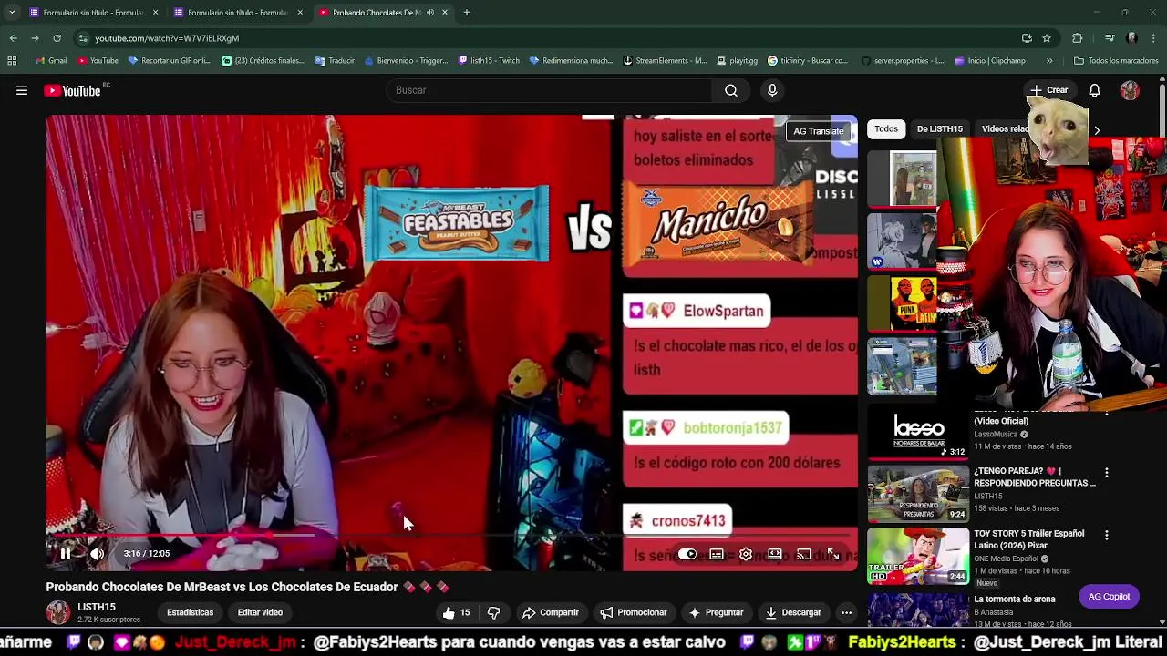Open the Traducir bookmark
The image size is (1167, 656).
pyautogui.click(x=336, y=61)
